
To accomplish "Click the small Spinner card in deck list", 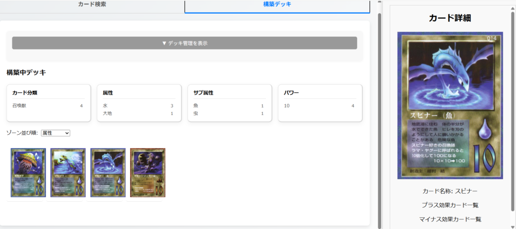I will [x=108, y=173].
